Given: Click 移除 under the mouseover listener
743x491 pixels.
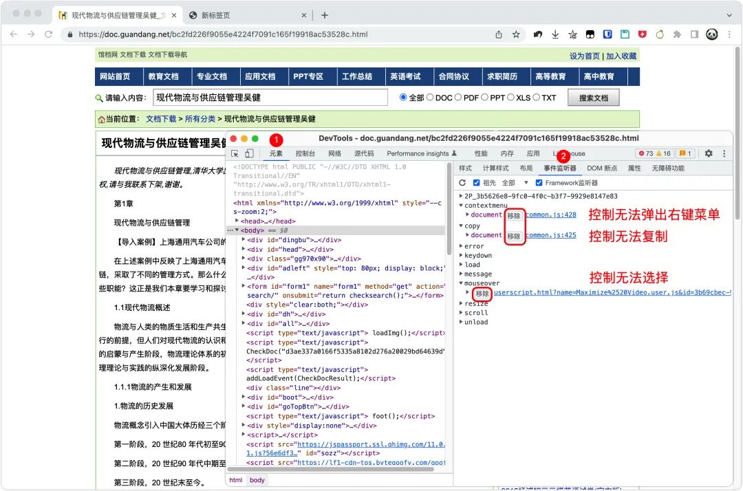Looking at the screenshot, I should [482, 293].
